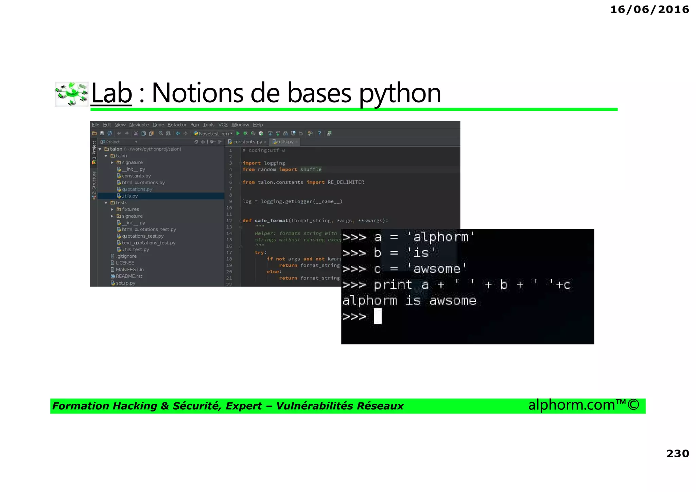Image resolution: width=696 pixels, height=492 pixels.
Task: Click the Undo arrow in toolbar
Action: coord(119,133)
